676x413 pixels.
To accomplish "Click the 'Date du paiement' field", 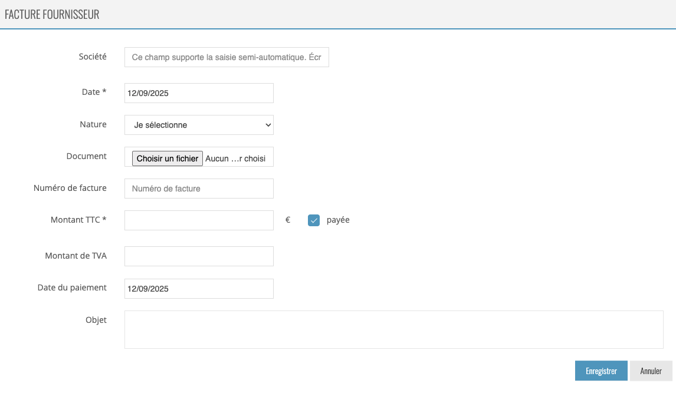I will pos(199,289).
